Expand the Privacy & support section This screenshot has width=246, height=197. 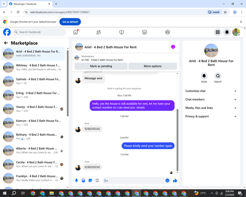(211, 116)
